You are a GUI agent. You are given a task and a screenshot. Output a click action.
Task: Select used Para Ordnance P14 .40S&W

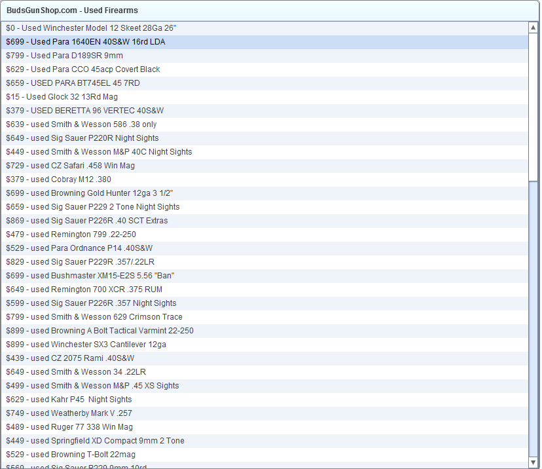pos(264,248)
